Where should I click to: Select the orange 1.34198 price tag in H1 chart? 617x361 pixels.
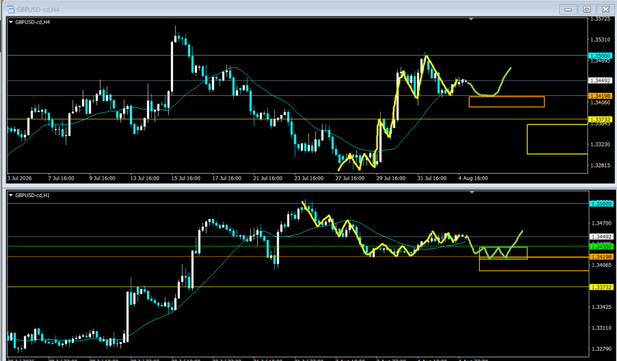[601, 257]
